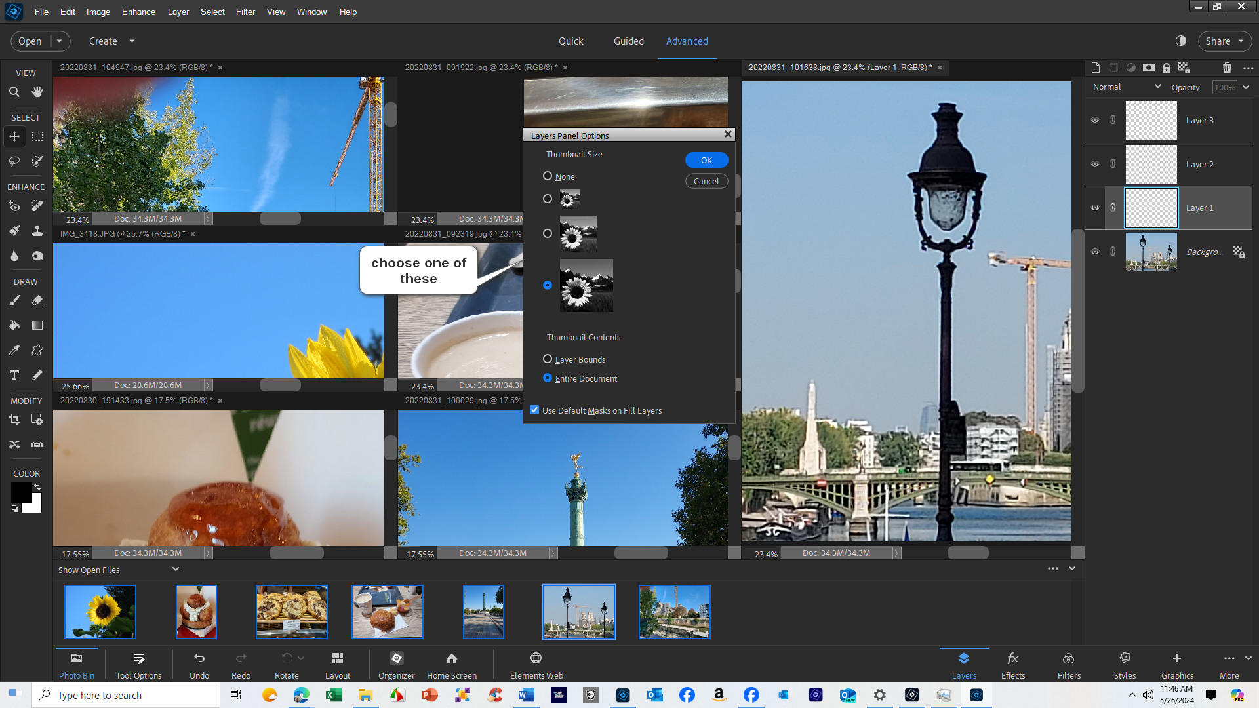Hide Layer 2 with its visibility eye
The width and height of the screenshot is (1259, 708).
[x=1095, y=164]
